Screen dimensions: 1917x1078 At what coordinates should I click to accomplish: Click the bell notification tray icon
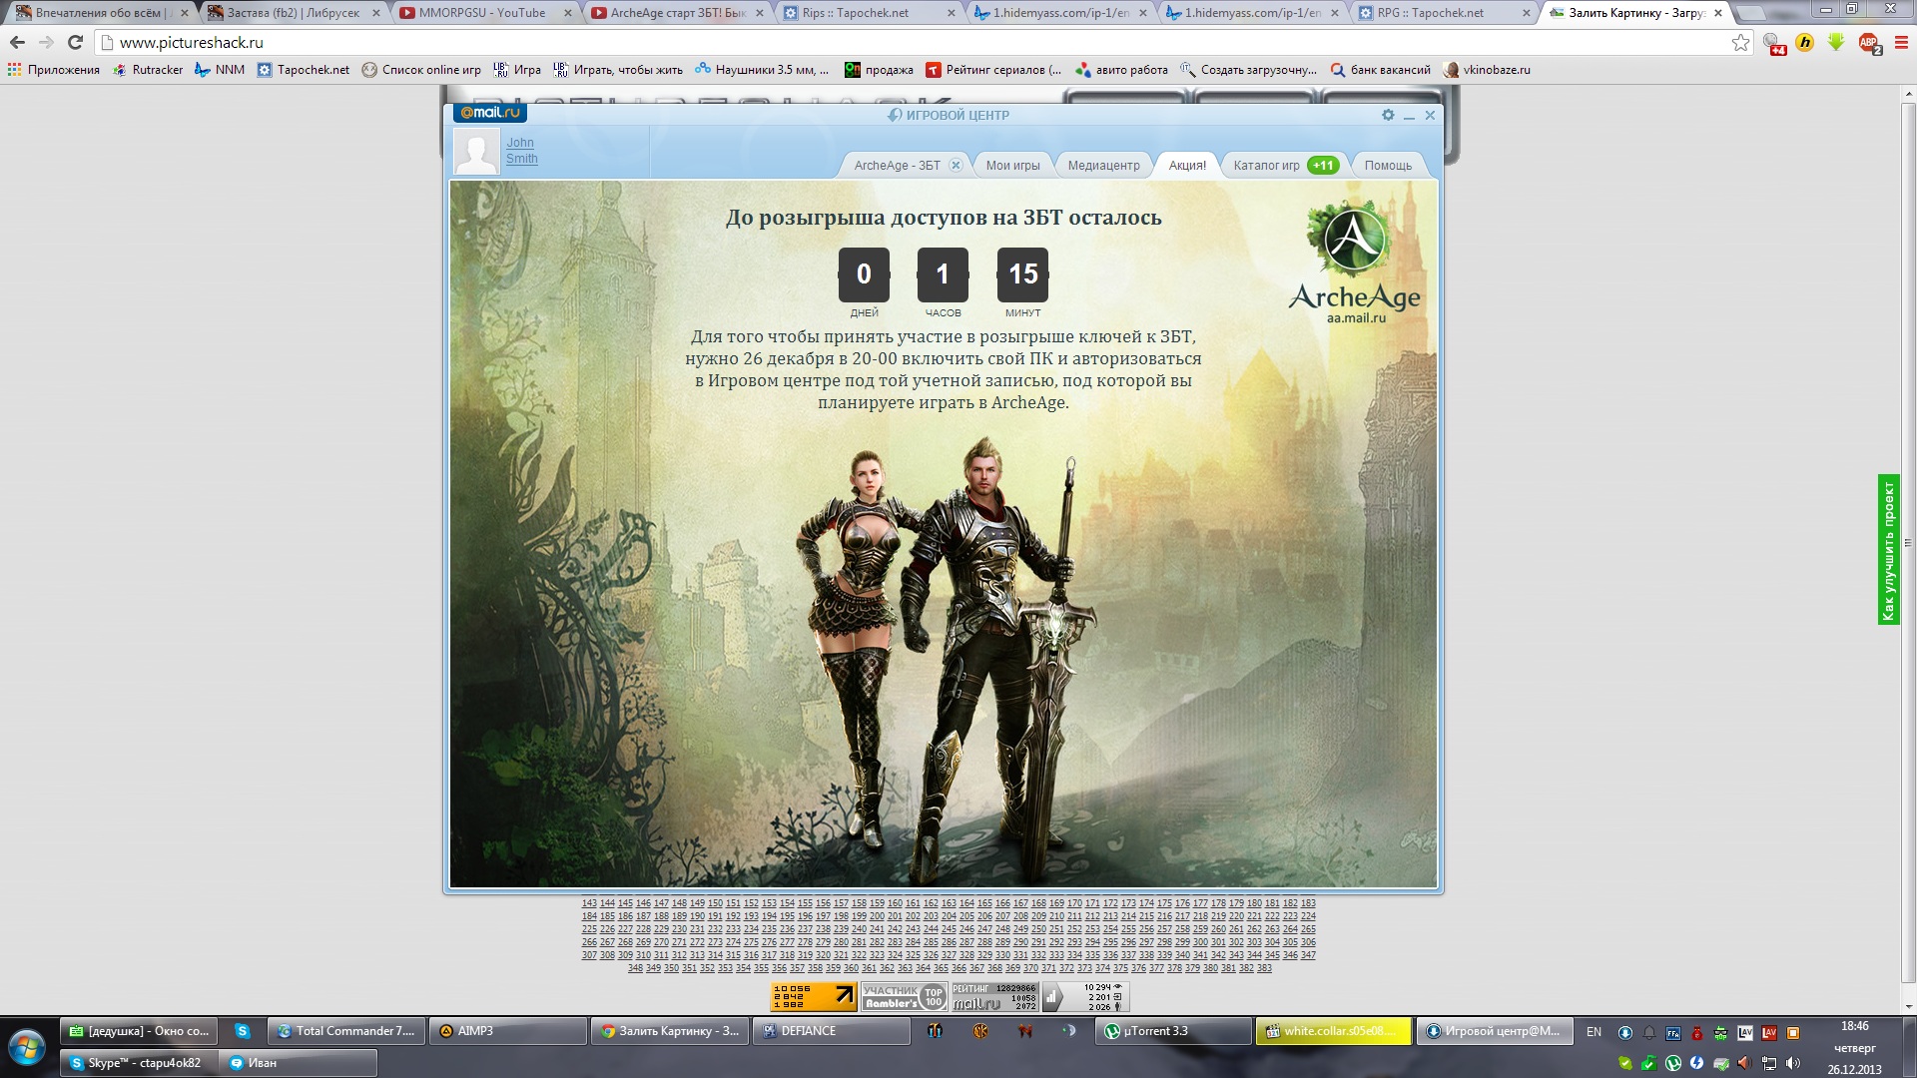(x=1649, y=1033)
